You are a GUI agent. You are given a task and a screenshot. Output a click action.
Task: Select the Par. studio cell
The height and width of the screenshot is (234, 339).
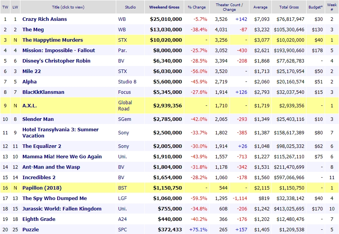click(122, 50)
